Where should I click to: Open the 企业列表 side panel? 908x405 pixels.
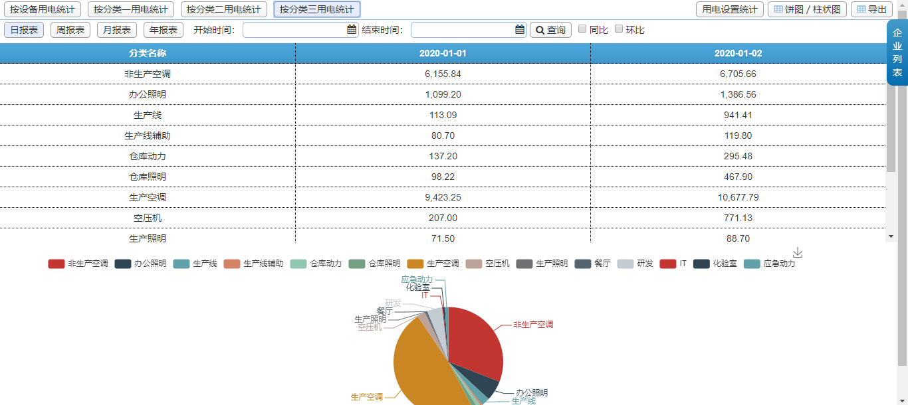coord(897,52)
